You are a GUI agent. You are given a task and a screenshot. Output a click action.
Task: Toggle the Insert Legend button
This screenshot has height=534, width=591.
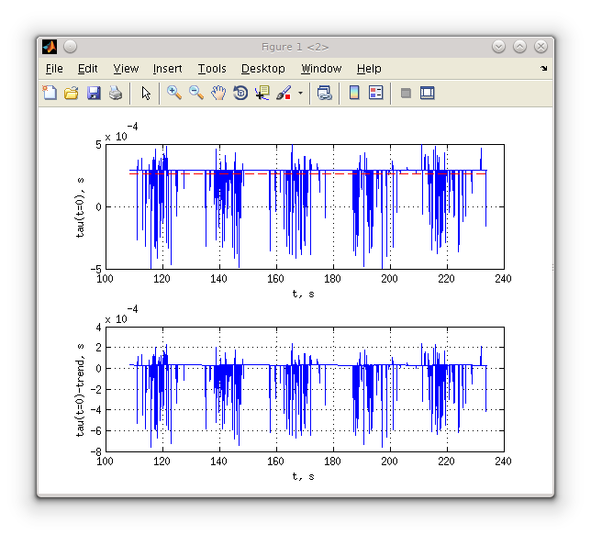(x=375, y=93)
